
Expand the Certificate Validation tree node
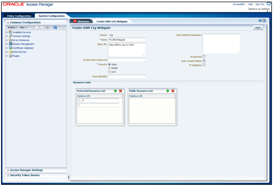click(7, 48)
